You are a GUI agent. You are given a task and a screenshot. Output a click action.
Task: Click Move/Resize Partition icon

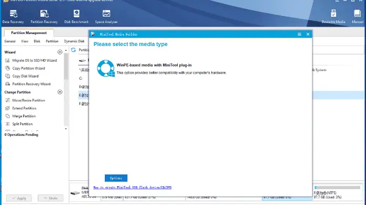pos(7,100)
